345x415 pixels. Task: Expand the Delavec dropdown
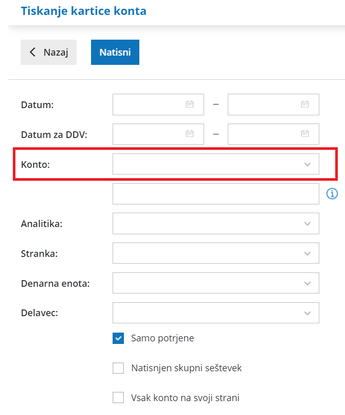pos(307,313)
